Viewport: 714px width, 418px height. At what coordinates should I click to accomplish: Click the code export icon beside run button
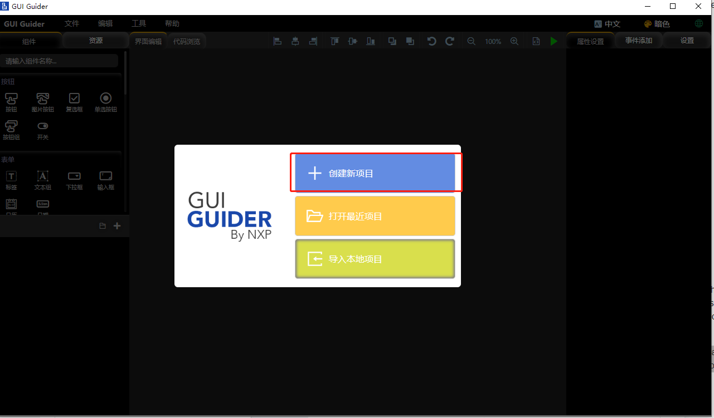pos(536,41)
